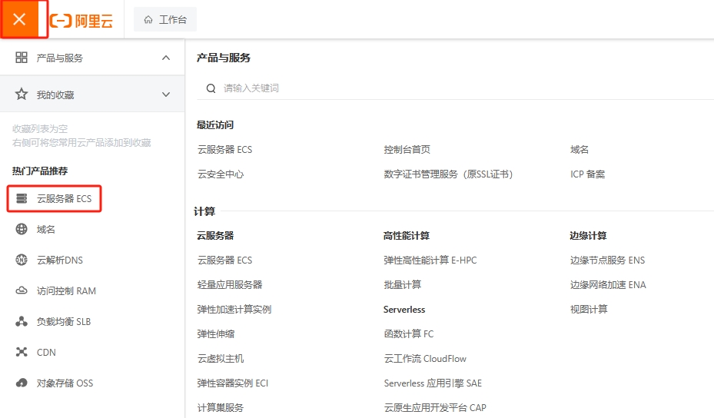714x418 pixels.
Task: Open 弹性高性能计算 E-HPC
Action: click(430, 260)
